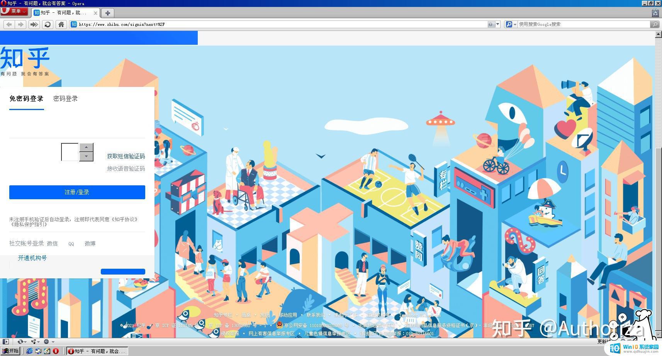Decrease value with stepper down arrow
The width and height of the screenshot is (662, 356).
click(86, 156)
